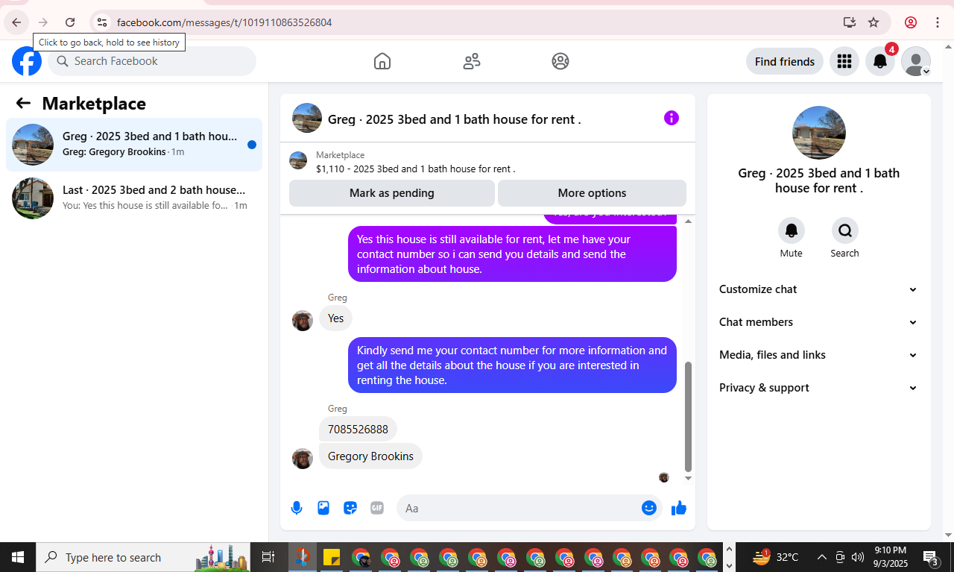Click the "Kindly send me your contact number" message
954x572 pixels.
(x=512, y=365)
